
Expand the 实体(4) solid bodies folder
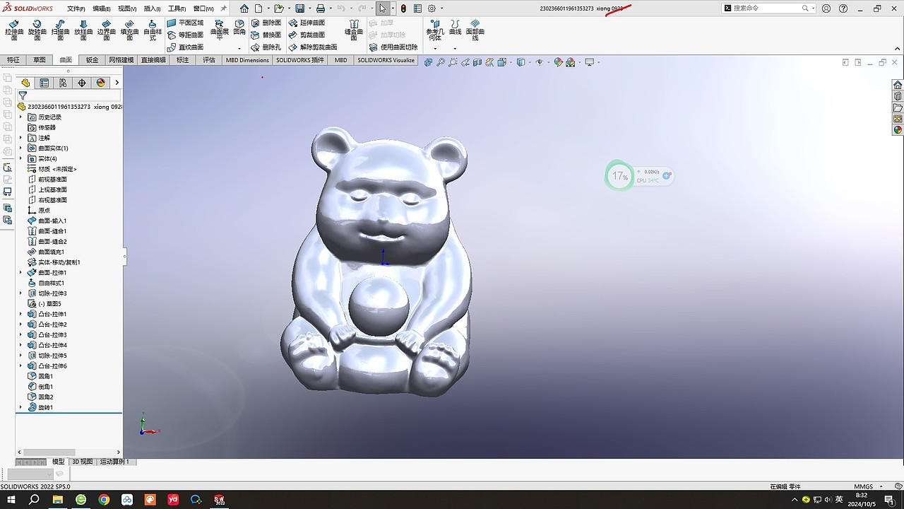coord(20,158)
